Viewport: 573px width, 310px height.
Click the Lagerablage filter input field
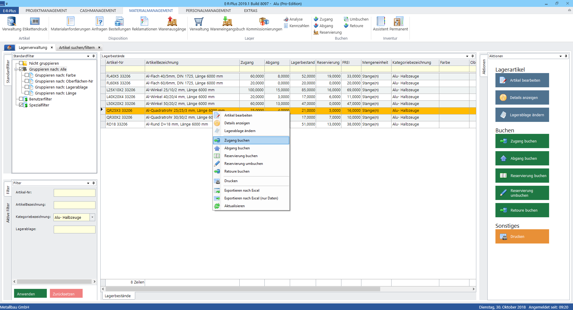pos(75,230)
